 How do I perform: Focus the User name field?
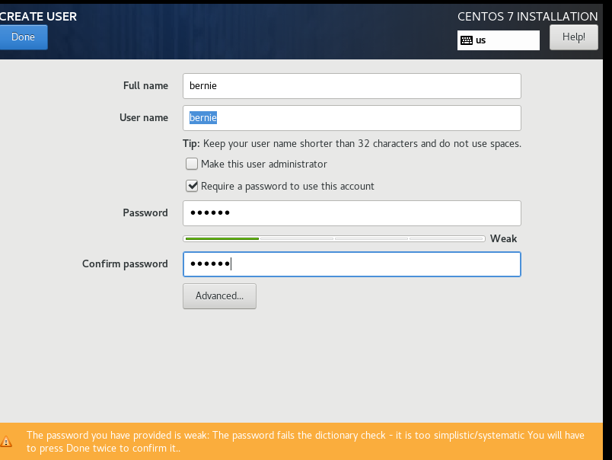click(x=352, y=118)
